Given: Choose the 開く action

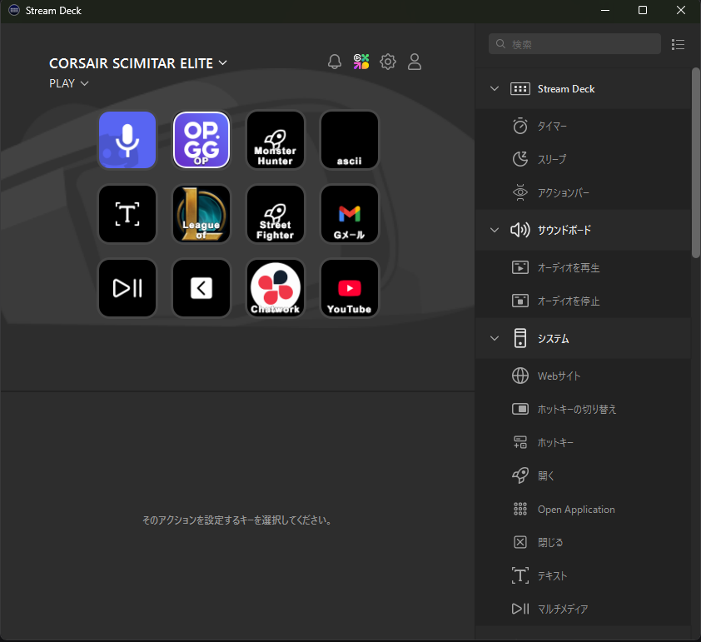Looking at the screenshot, I should (583, 475).
